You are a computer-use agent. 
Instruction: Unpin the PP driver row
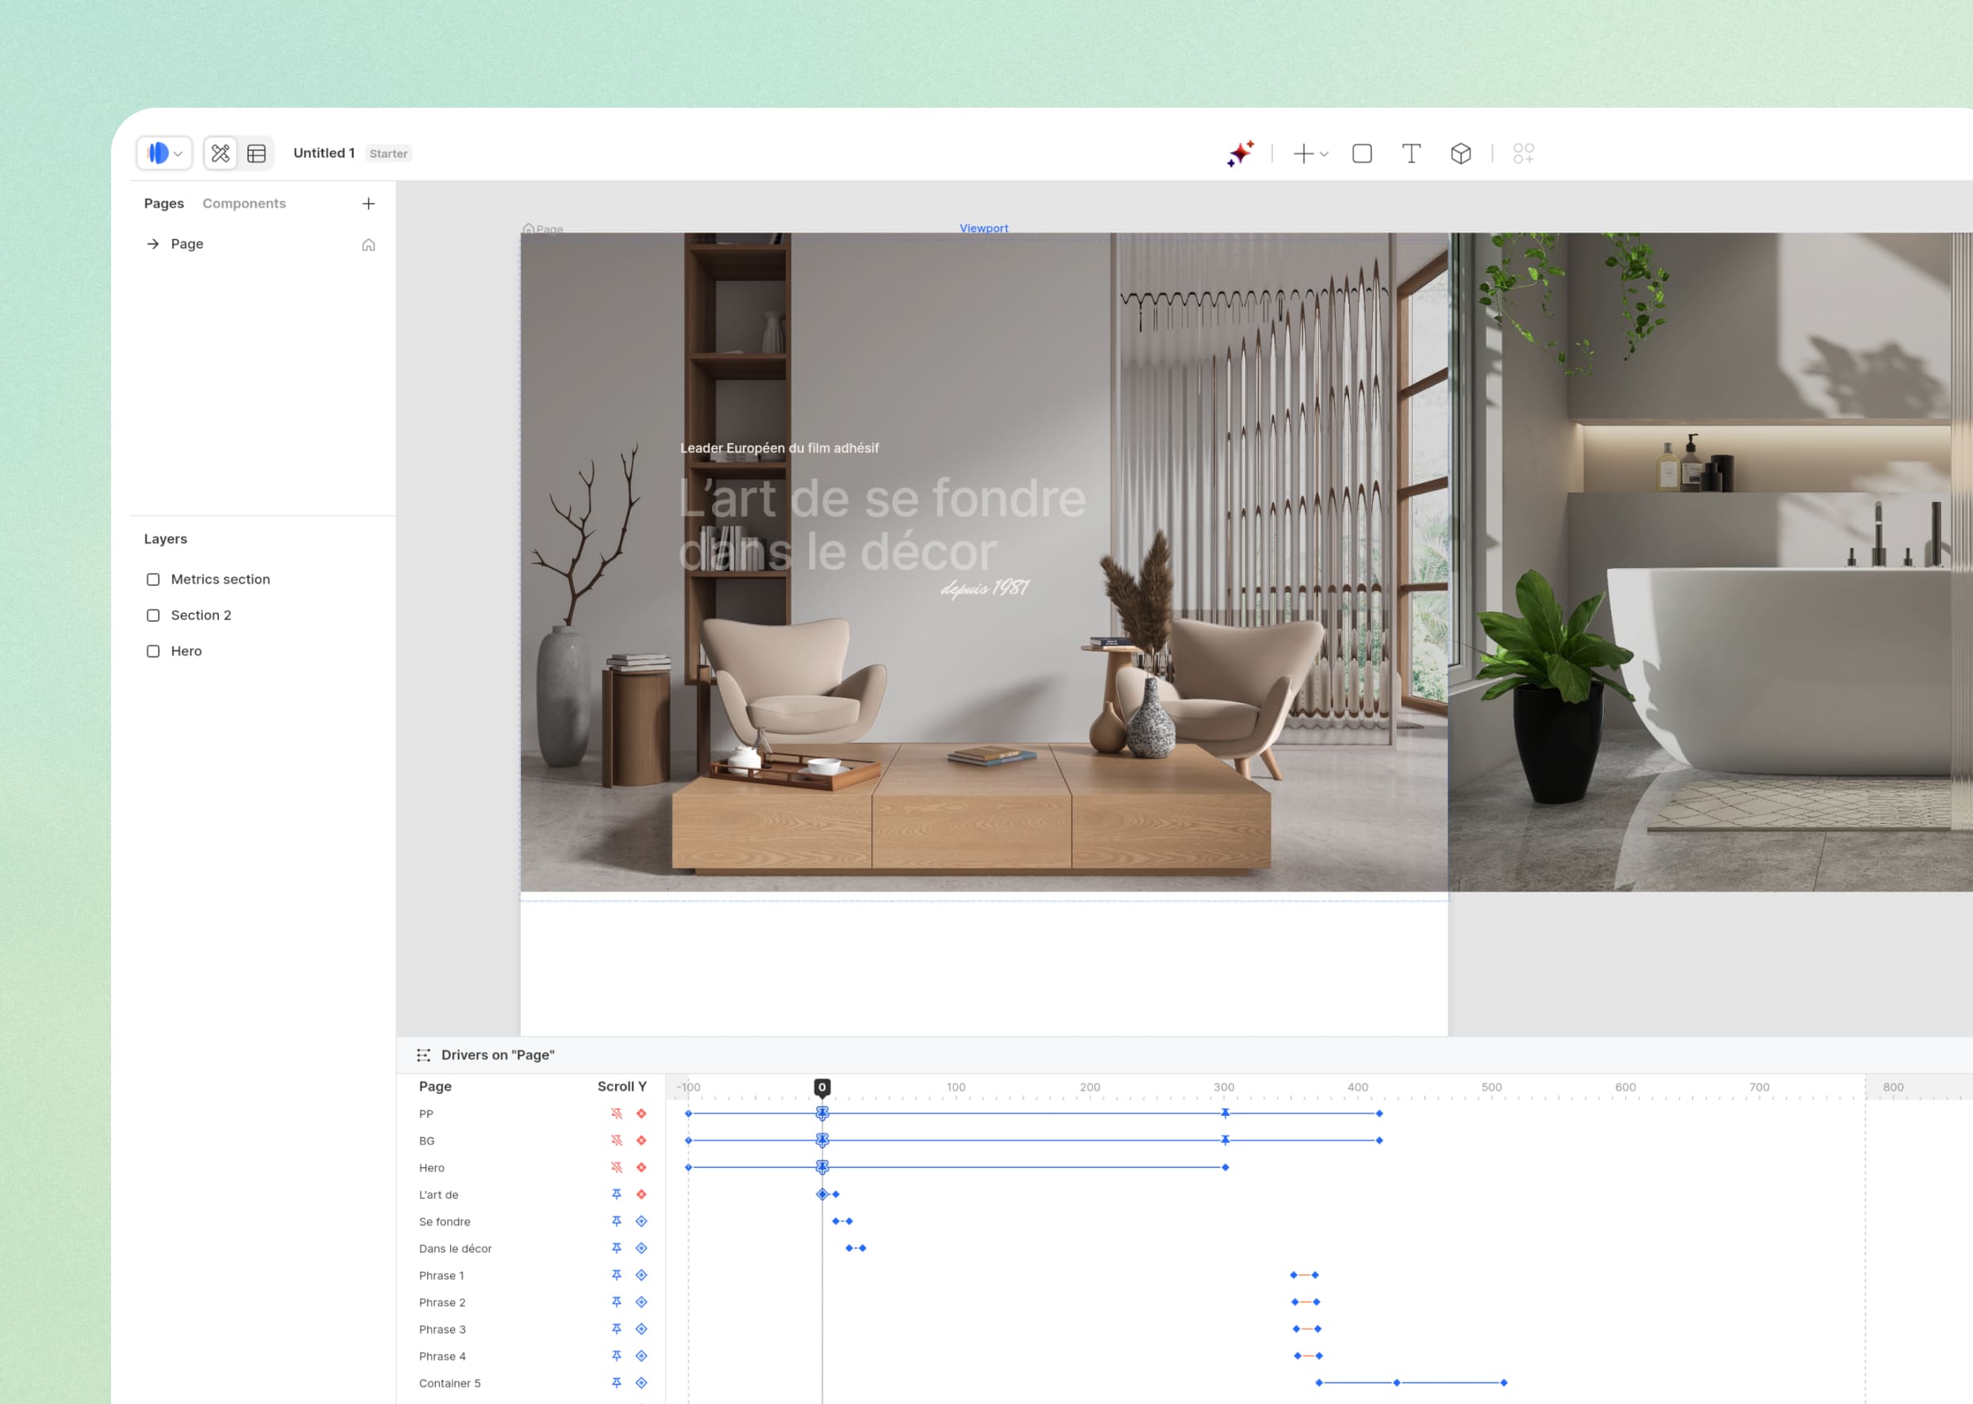point(616,1113)
